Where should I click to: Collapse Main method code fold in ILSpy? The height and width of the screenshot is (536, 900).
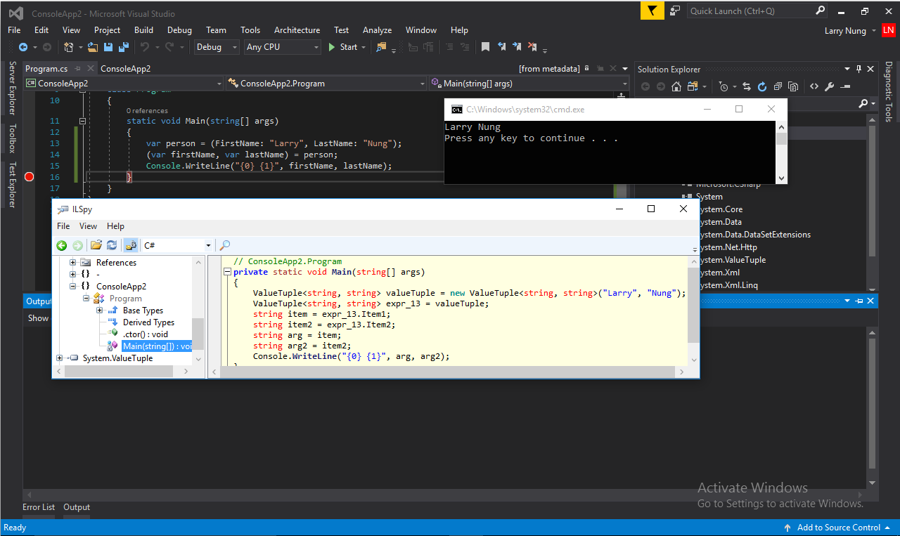pos(226,272)
